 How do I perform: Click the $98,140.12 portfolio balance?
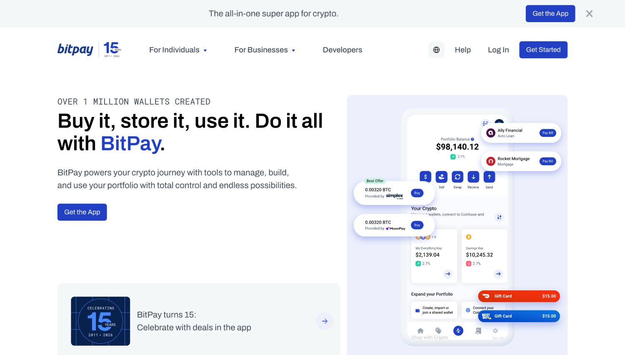tap(457, 147)
